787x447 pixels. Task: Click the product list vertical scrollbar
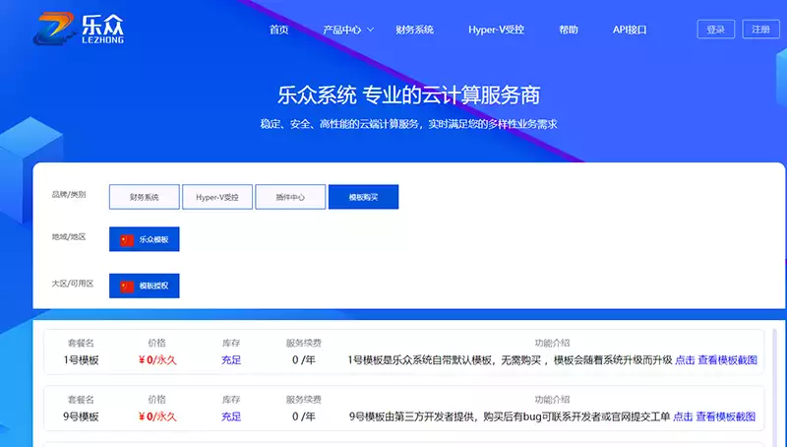(774, 387)
